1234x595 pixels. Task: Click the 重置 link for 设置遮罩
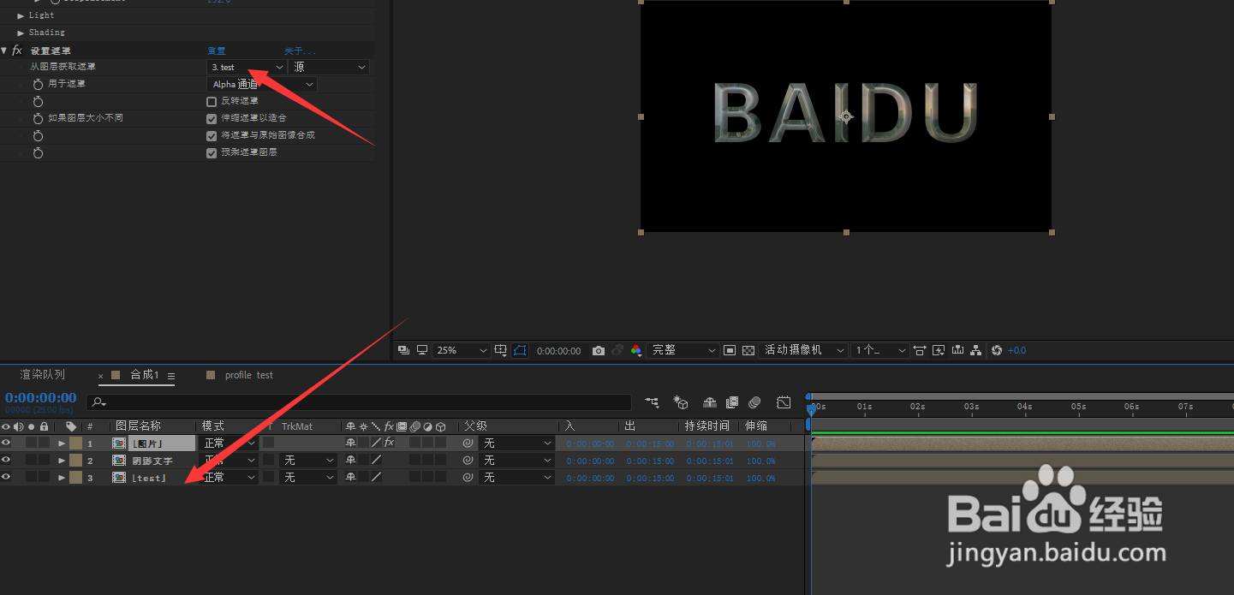coord(217,51)
